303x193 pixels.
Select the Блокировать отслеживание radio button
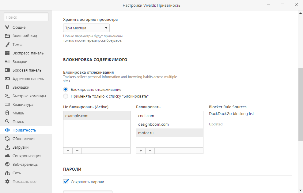[65, 90]
